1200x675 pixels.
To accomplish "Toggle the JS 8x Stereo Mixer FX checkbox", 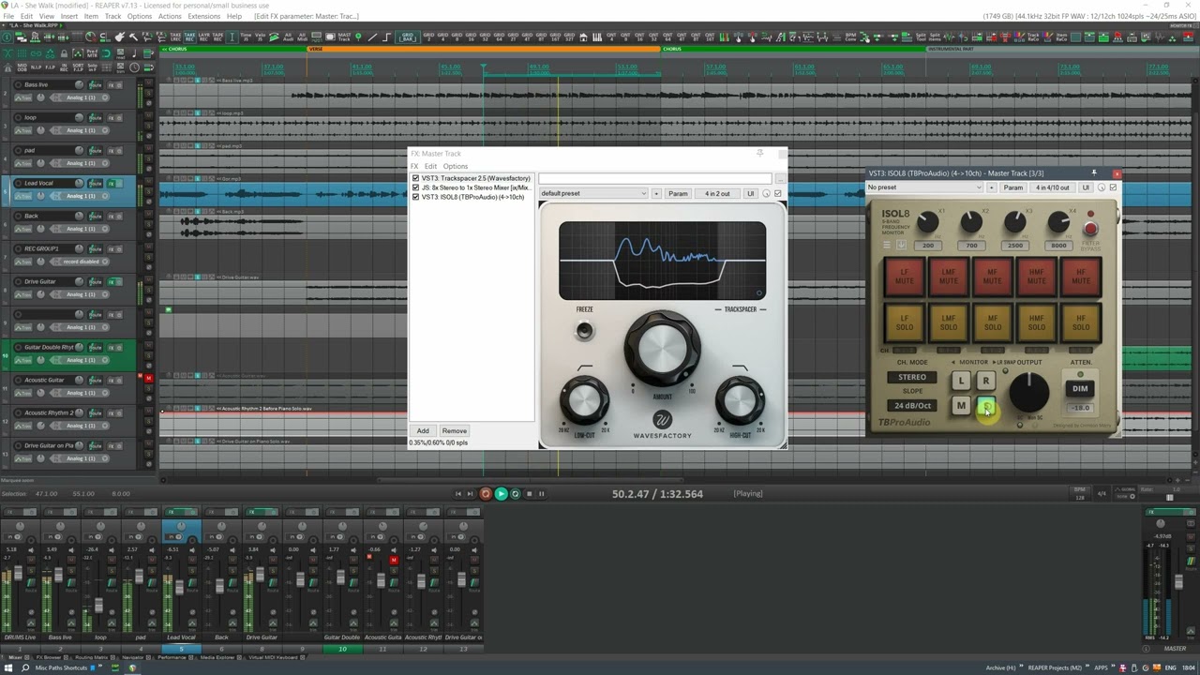I will click(416, 187).
